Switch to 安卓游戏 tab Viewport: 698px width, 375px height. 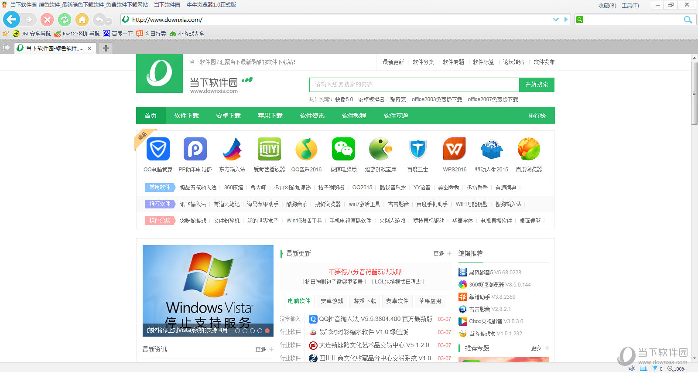click(332, 301)
